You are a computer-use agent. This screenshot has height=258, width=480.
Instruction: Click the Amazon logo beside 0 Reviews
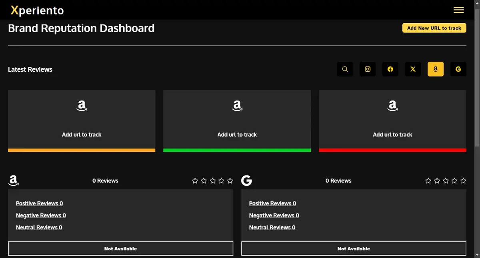(x=13, y=181)
